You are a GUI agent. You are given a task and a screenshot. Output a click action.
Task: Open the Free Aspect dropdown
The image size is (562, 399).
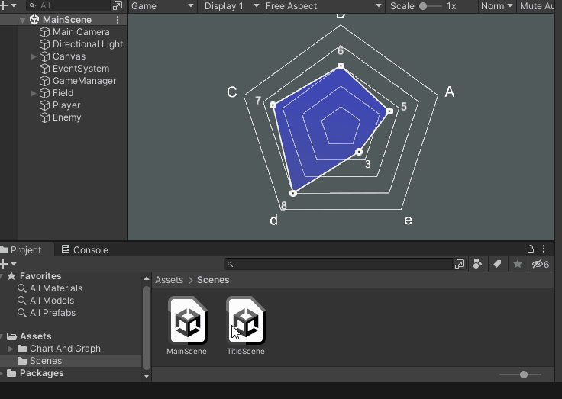click(x=324, y=6)
